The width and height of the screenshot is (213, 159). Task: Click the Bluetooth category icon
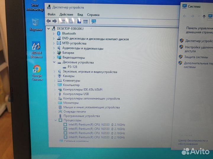(x=59, y=33)
